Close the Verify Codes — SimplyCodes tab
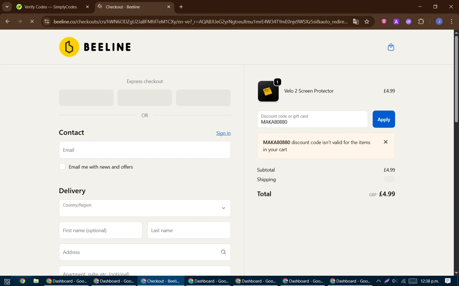Screen dimensions: 459x286 [88, 7]
